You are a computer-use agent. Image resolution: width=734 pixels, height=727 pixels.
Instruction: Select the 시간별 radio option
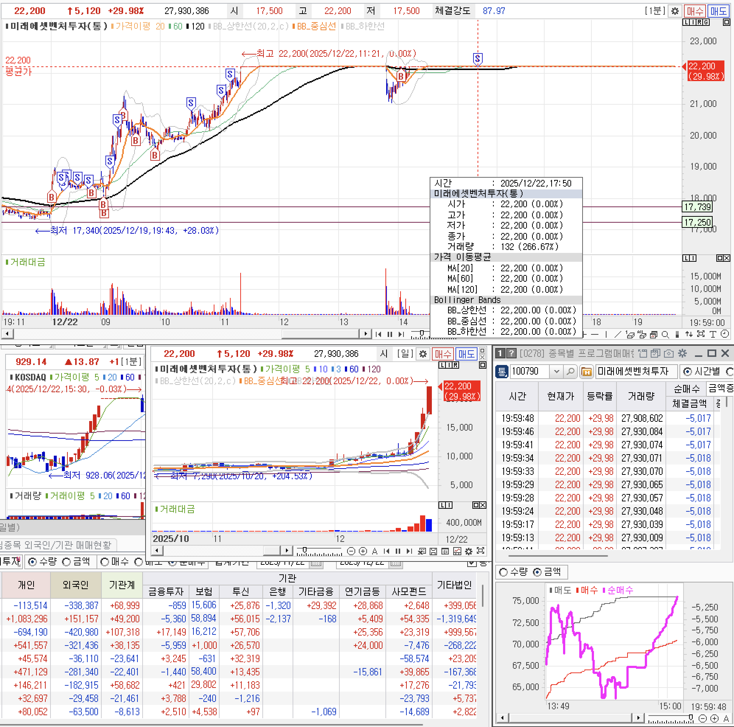tap(687, 371)
